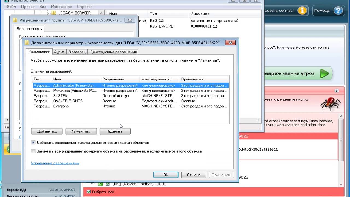The height and width of the screenshot is (197, 350).
Task: Sort by the Разрешение column header
Action: coord(120,79)
